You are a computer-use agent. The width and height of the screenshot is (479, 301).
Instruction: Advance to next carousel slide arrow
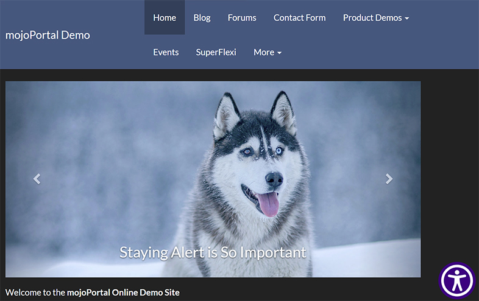[389, 179]
